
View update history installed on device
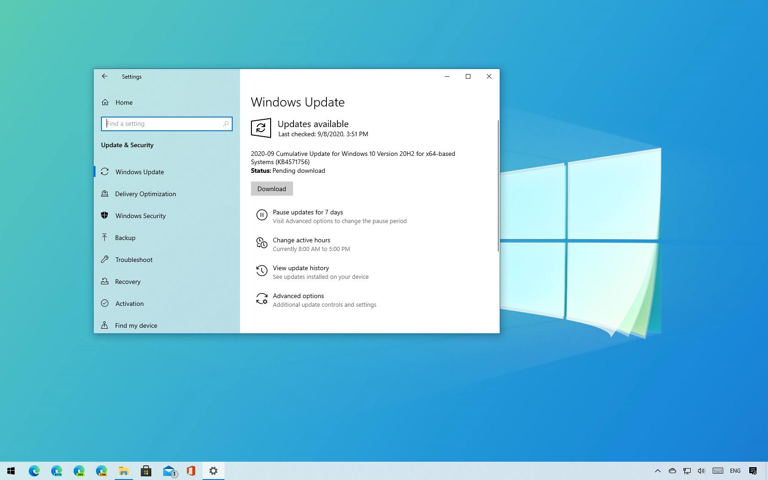(x=300, y=268)
